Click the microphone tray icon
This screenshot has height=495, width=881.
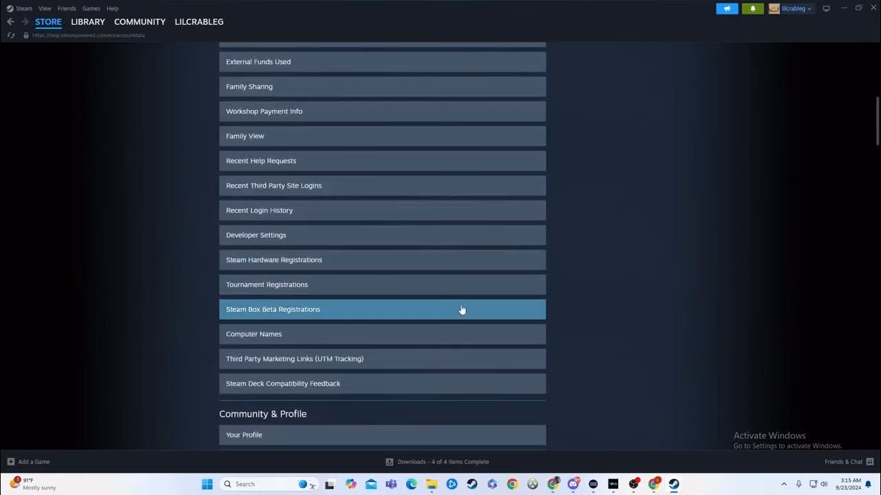(798, 484)
